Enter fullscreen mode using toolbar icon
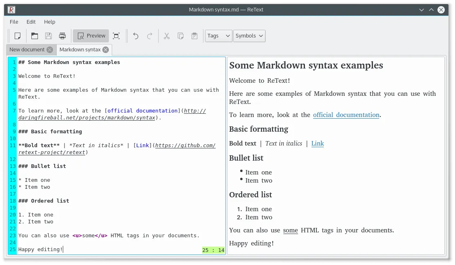This screenshot has height=265, width=455. coord(116,36)
